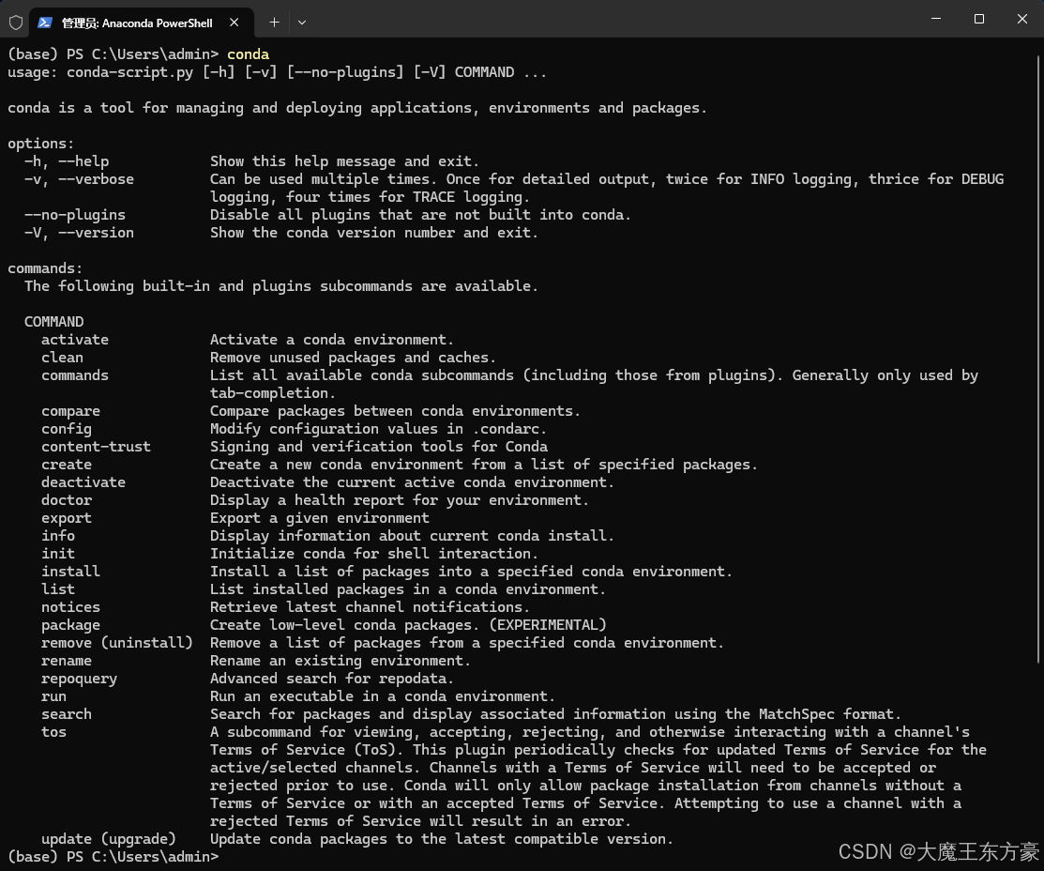This screenshot has width=1044, height=871.
Task: Maximize the terminal window
Action: tap(978, 19)
